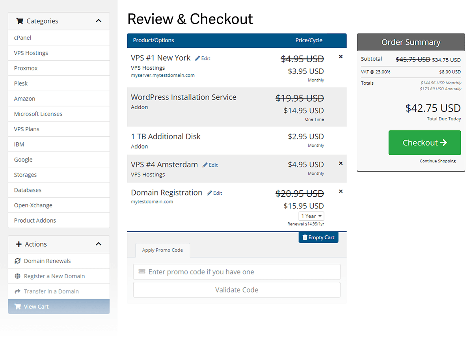
Task: Click the VAT @ 23.00% label
Action: 376,72
